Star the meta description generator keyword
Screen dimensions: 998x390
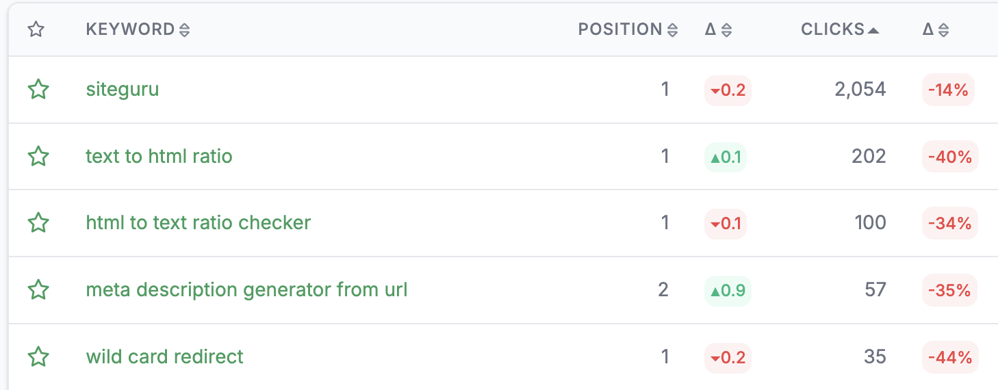pos(38,290)
